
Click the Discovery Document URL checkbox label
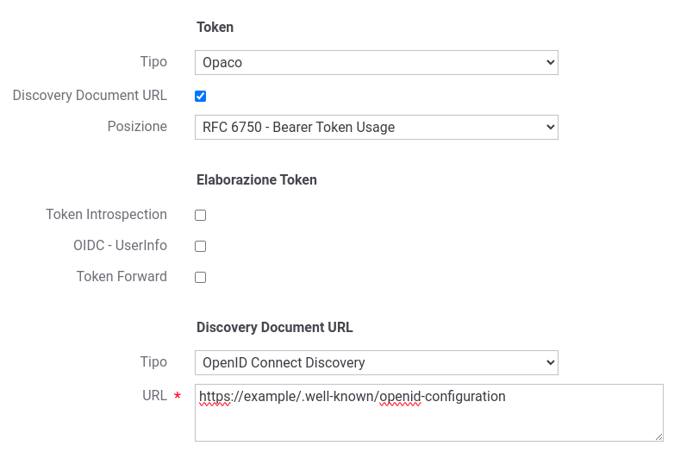tap(90, 95)
